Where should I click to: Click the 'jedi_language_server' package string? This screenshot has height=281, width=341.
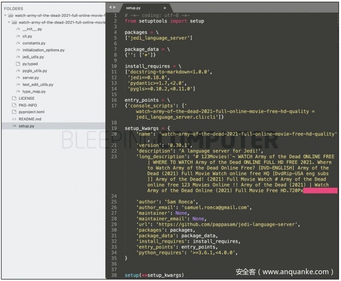(x=158, y=38)
